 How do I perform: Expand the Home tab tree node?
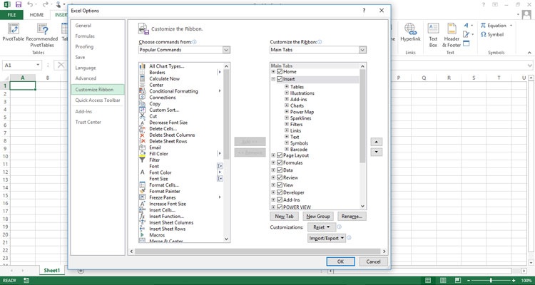[x=273, y=71]
